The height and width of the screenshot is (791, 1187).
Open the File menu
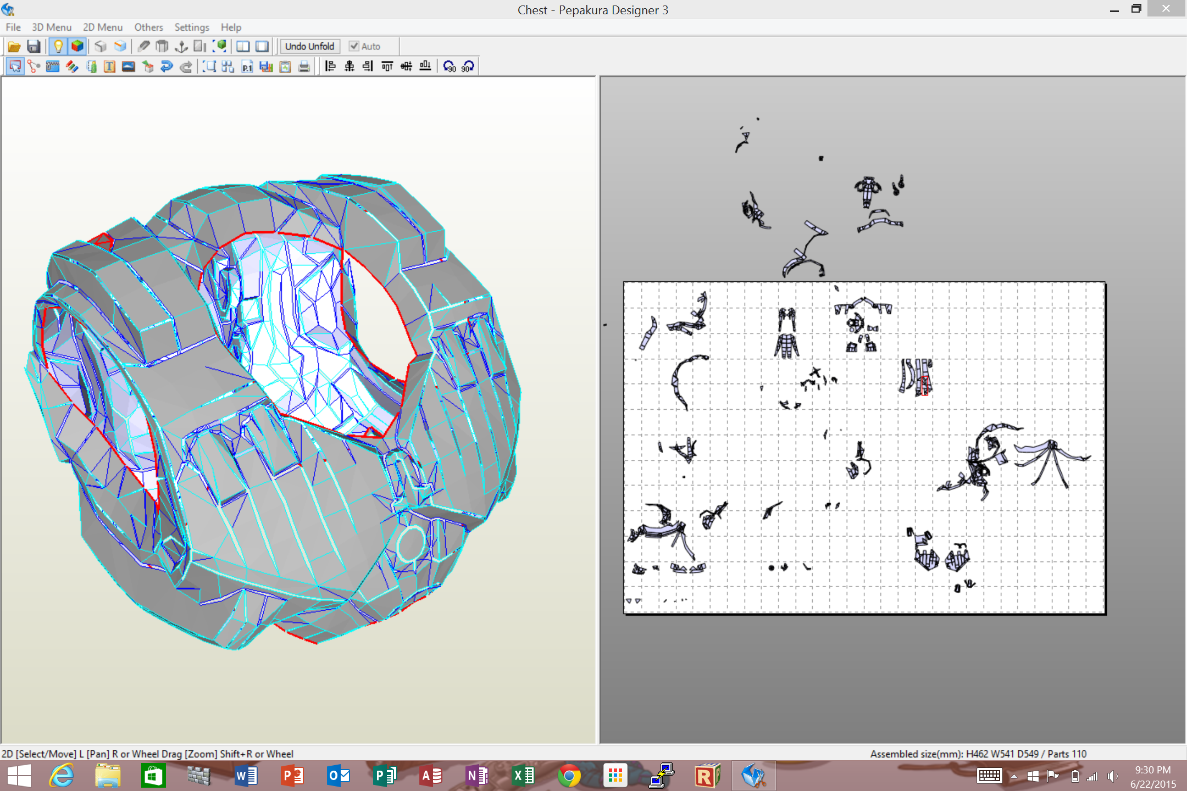click(x=13, y=27)
